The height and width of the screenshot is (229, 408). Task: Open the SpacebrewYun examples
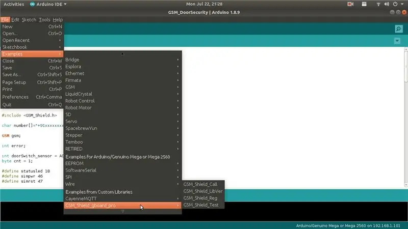pos(122,128)
